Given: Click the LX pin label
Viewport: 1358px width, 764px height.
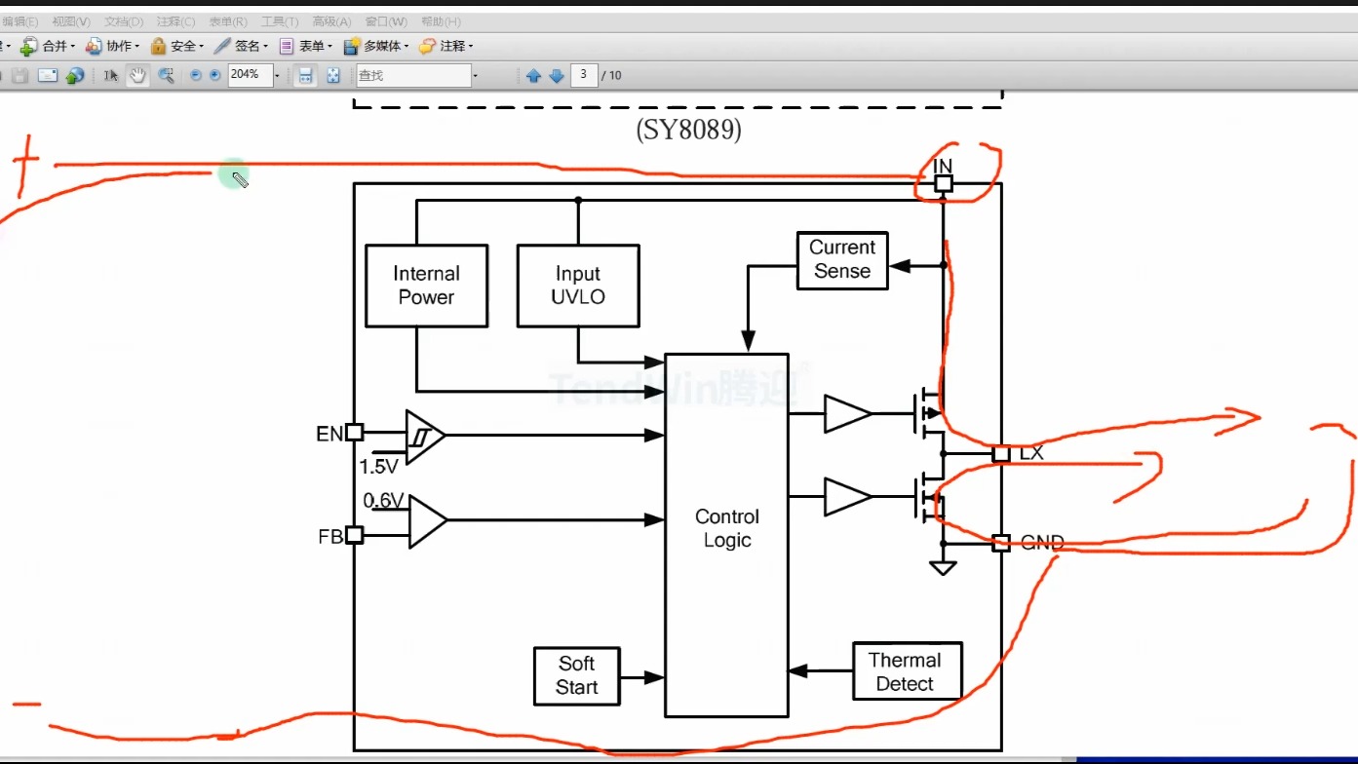Looking at the screenshot, I should click(x=1031, y=453).
